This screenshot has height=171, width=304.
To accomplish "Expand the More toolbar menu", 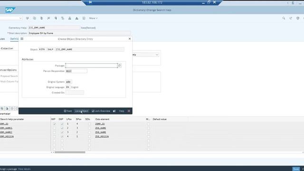I will coord(93,18).
